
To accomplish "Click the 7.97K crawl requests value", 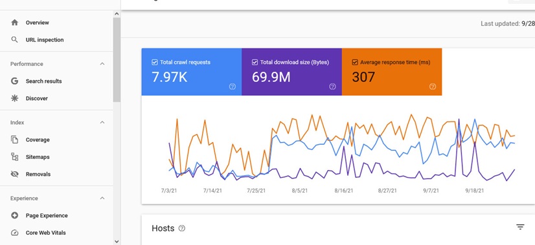I will [170, 78].
